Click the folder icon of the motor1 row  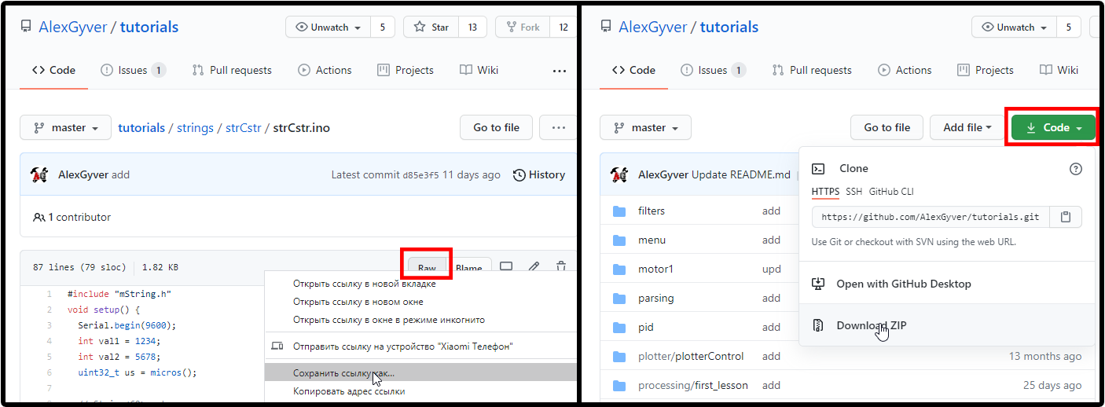[x=619, y=269]
